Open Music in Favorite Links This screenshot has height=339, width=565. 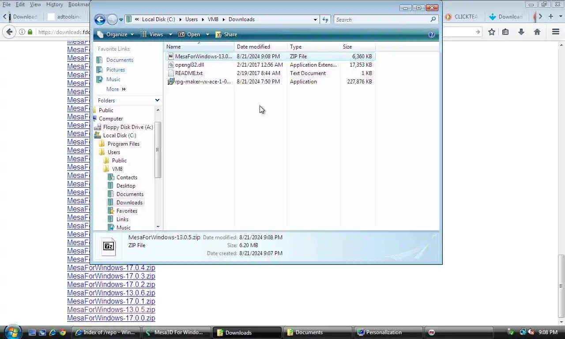113,79
